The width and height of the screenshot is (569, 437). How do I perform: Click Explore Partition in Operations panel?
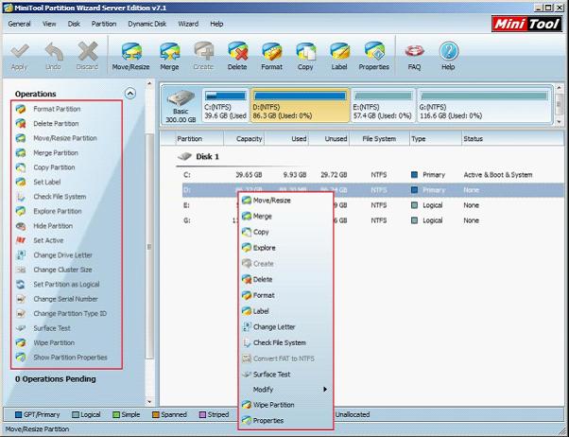coord(58,211)
